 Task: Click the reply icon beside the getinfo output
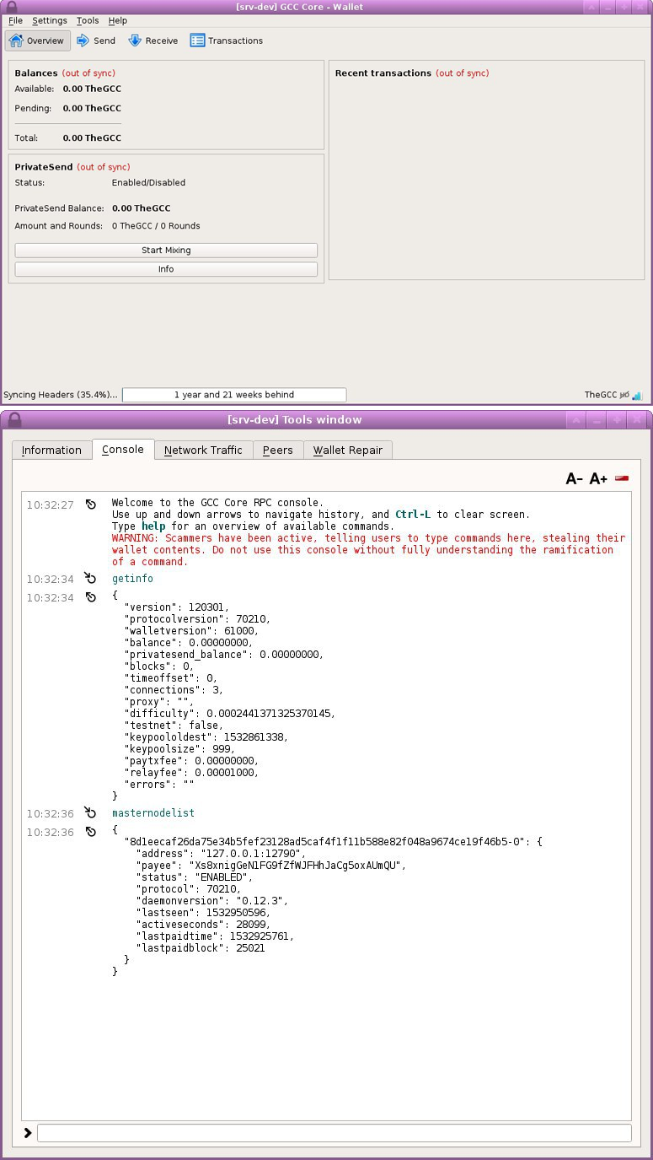click(x=90, y=597)
